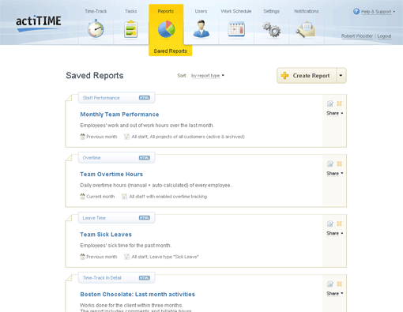403x312 pixels.
Task: Click the HTML badge on Staff Performance
Action: point(145,98)
